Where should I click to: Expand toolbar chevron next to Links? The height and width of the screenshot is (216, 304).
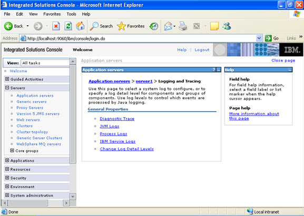(301, 37)
